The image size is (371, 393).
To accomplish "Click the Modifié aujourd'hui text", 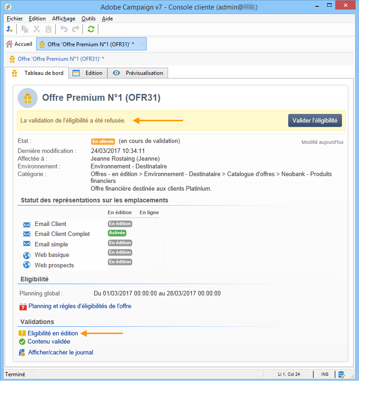I will click(322, 142).
